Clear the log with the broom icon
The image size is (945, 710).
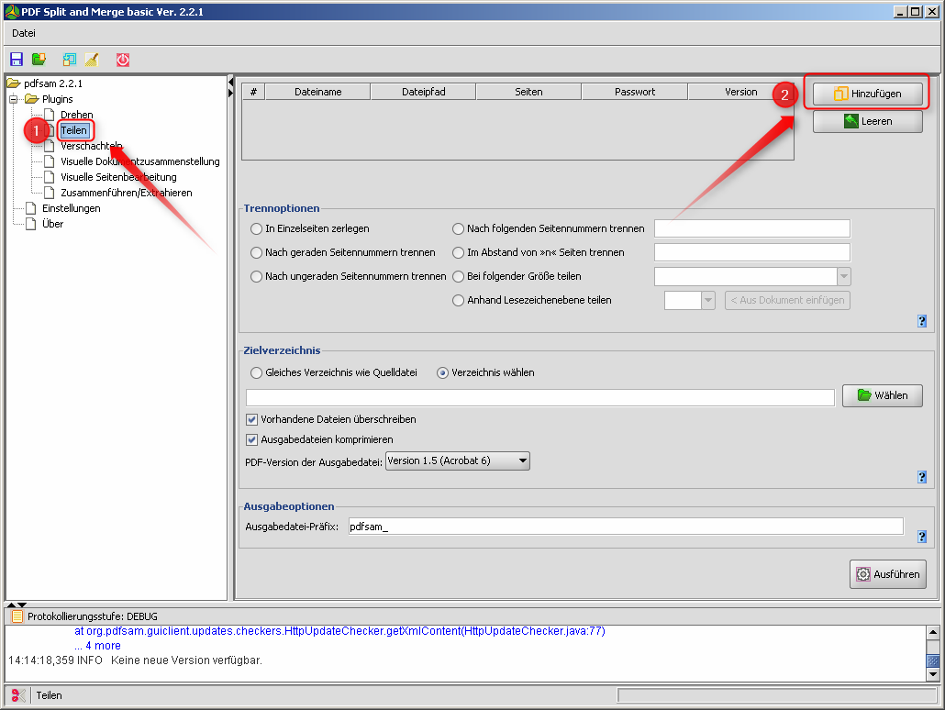click(x=92, y=59)
